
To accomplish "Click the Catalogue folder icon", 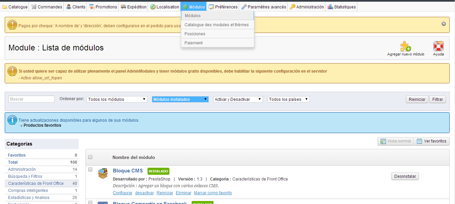I will 5,7.
